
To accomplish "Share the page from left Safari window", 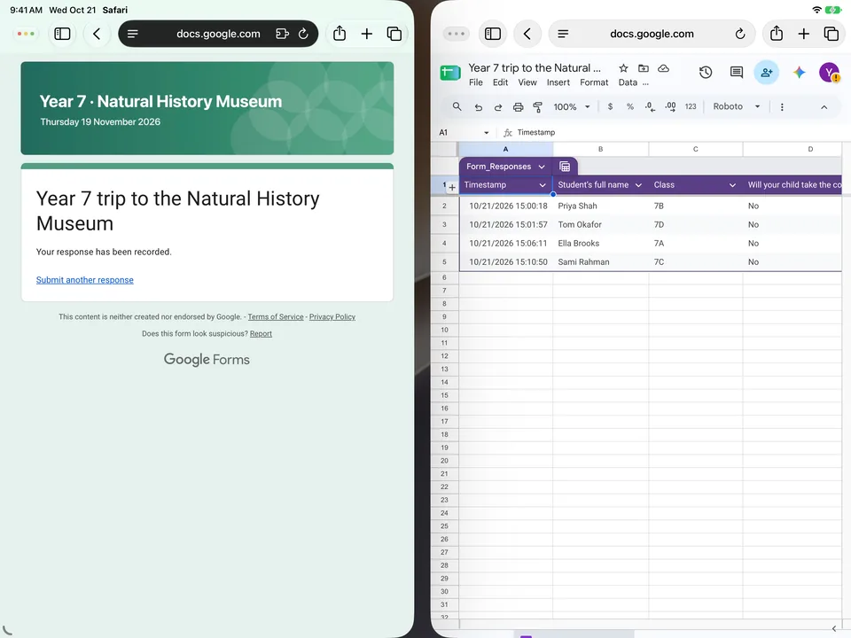I will 340,34.
